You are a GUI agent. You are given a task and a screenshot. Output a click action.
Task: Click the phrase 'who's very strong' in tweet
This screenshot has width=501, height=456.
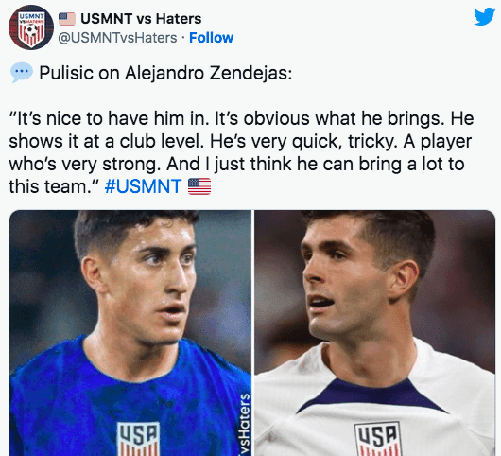[85, 164]
